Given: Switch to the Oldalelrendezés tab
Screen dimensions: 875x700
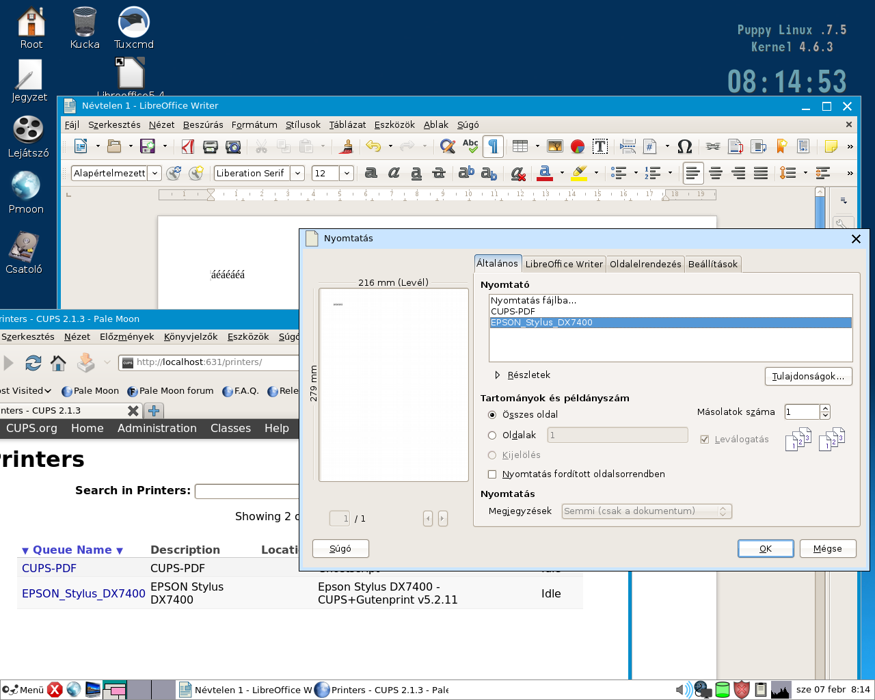Looking at the screenshot, I should point(645,264).
